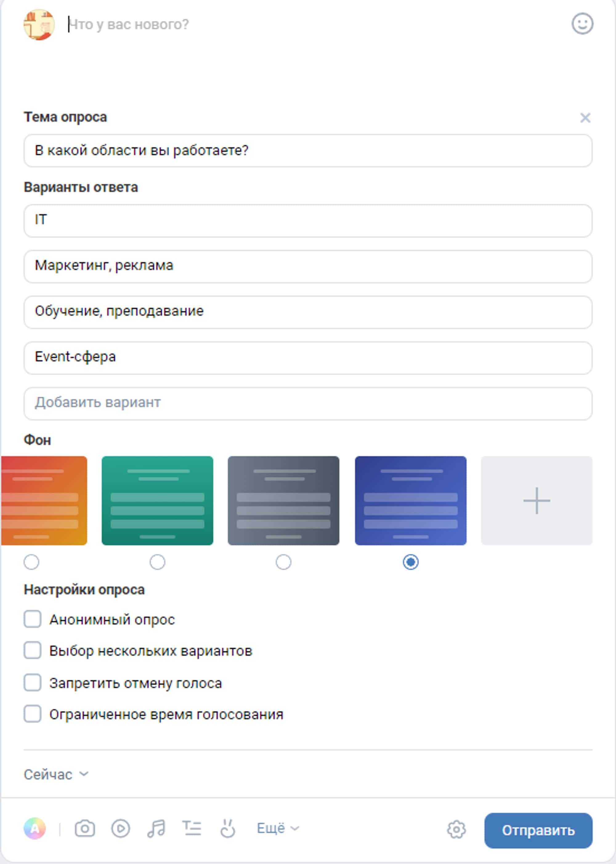This screenshot has width=616, height=864.
Task: Open the article text editor icon
Action: pyautogui.click(x=192, y=828)
